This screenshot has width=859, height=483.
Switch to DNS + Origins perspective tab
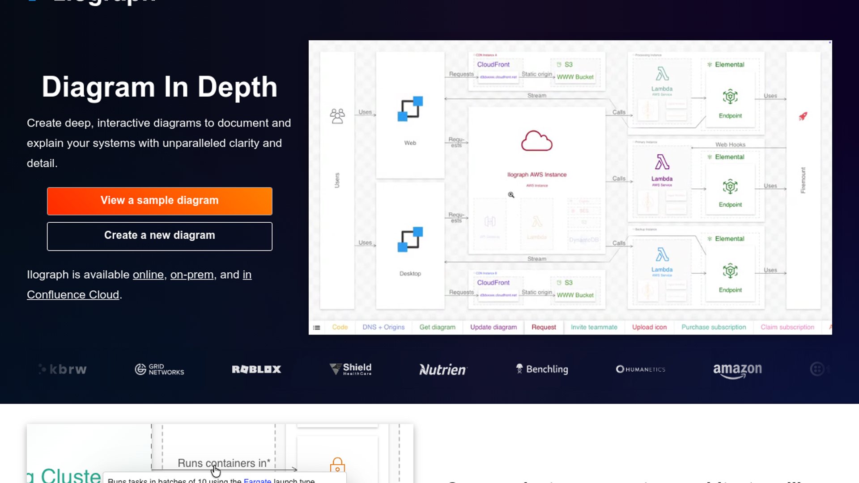click(x=383, y=327)
